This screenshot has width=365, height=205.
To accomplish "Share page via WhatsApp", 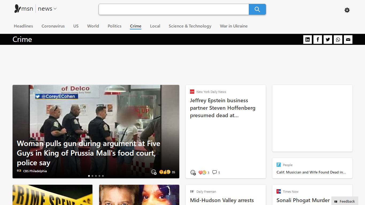I will pos(338,40).
